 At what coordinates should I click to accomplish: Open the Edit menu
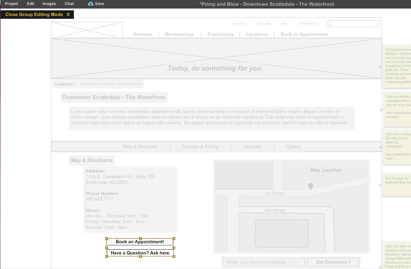[x=30, y=4]
